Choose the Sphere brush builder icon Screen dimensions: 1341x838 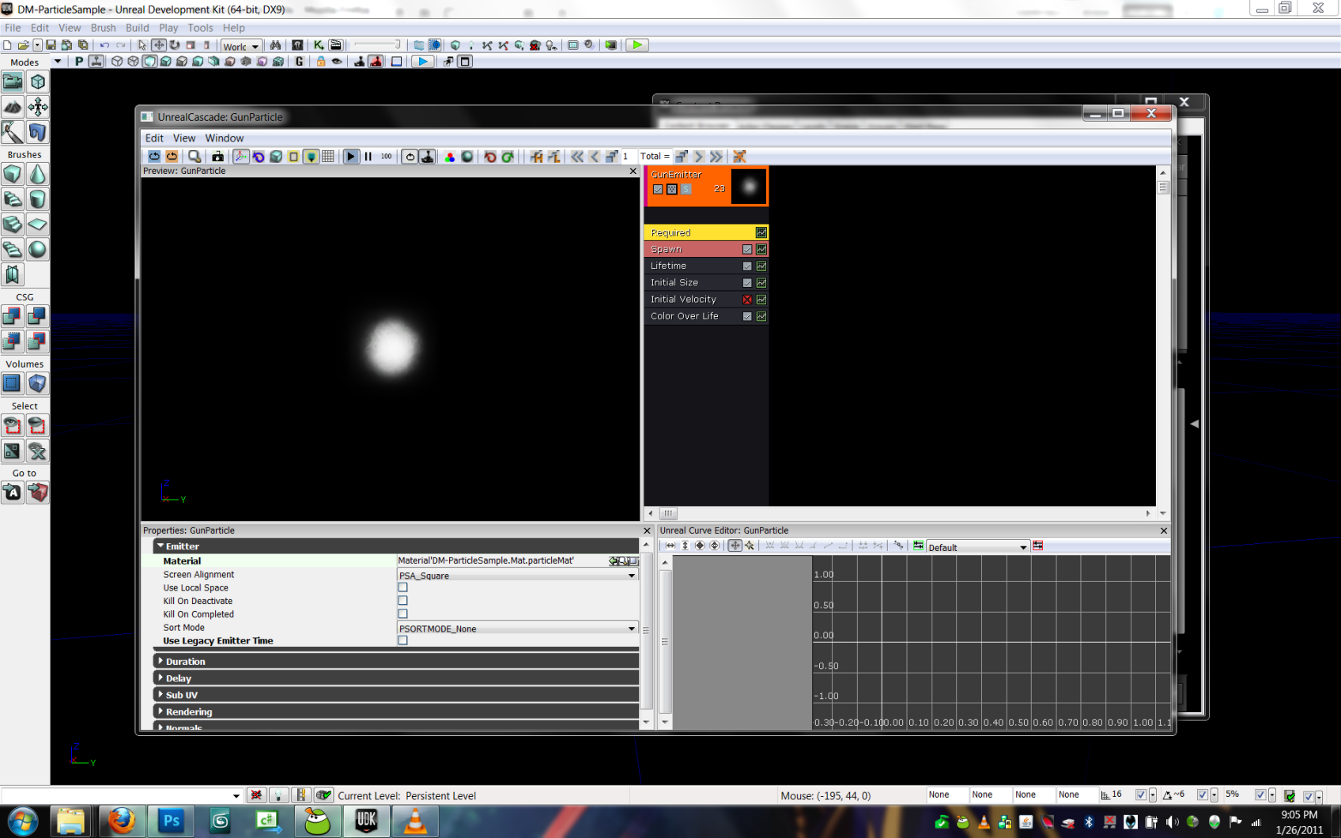(37, 250)
